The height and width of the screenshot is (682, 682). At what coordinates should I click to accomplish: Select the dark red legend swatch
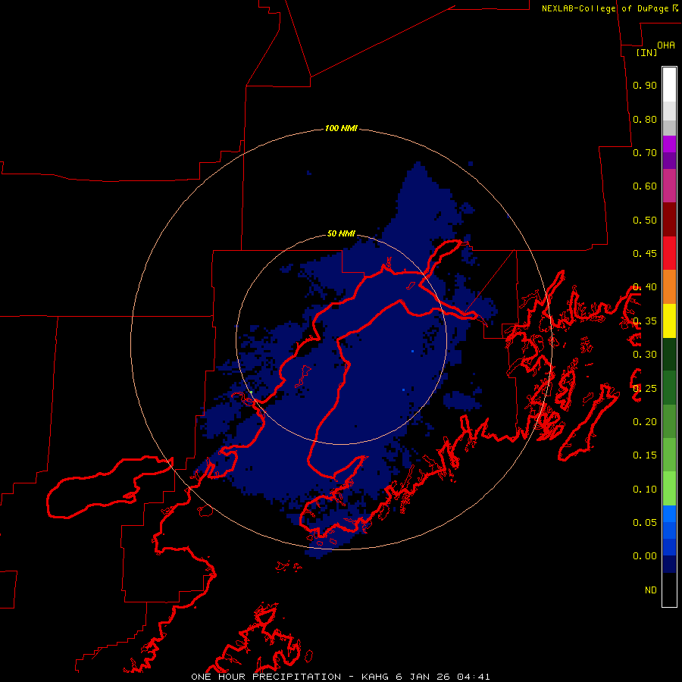pos(669,220)
